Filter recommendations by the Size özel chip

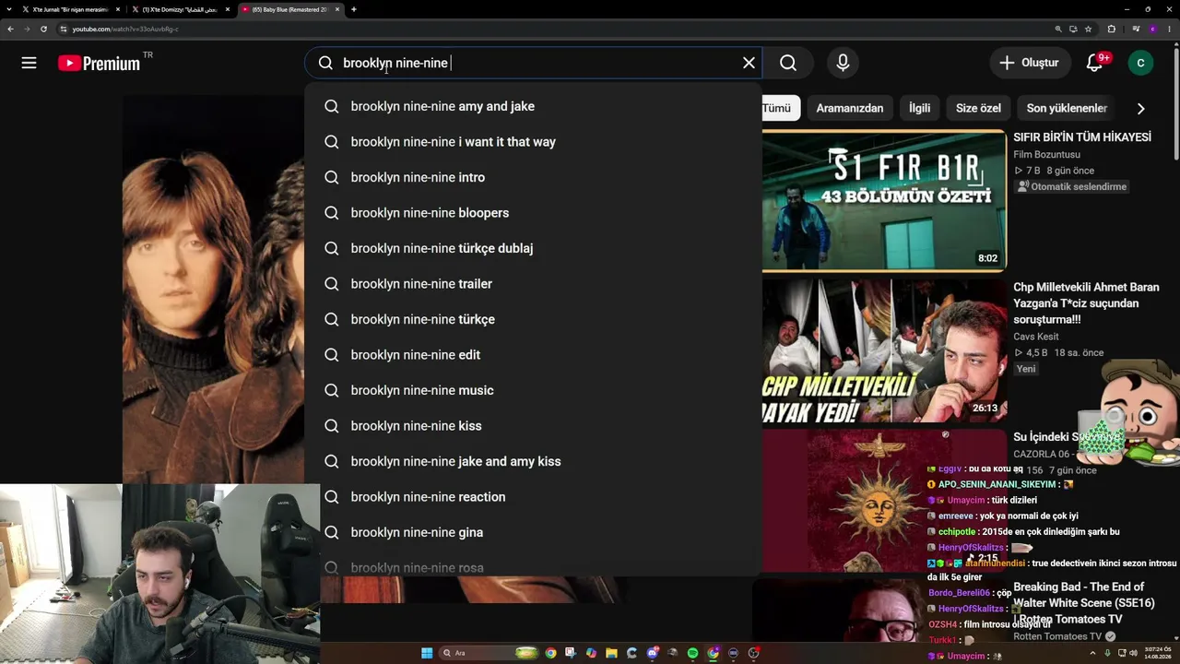(978, 108)
